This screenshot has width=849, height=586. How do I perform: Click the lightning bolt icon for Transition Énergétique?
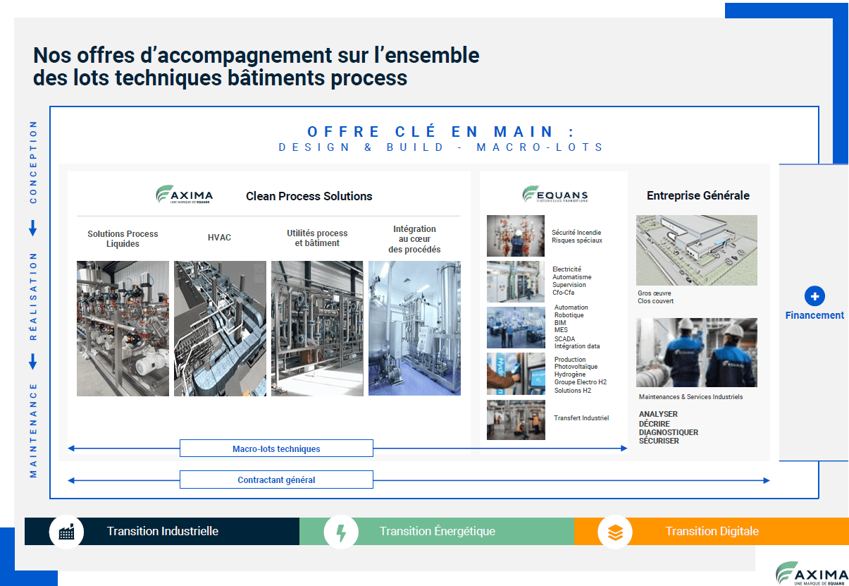coord(341,532)
